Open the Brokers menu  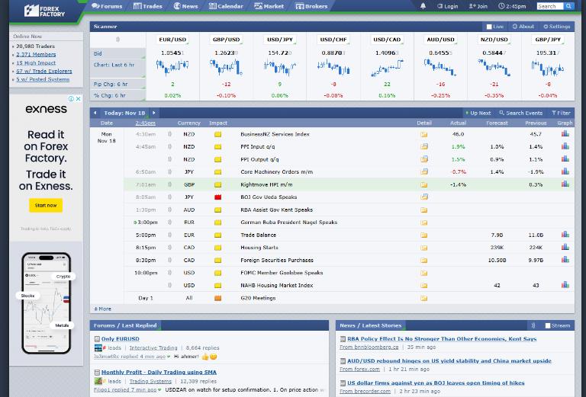(311, 6)
